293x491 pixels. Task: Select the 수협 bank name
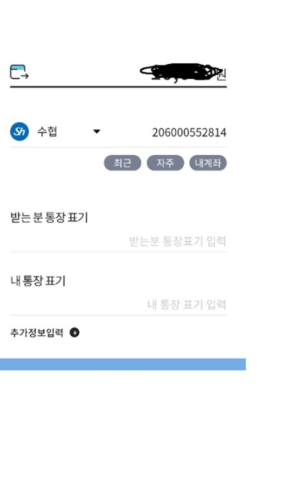click(47, 131)
